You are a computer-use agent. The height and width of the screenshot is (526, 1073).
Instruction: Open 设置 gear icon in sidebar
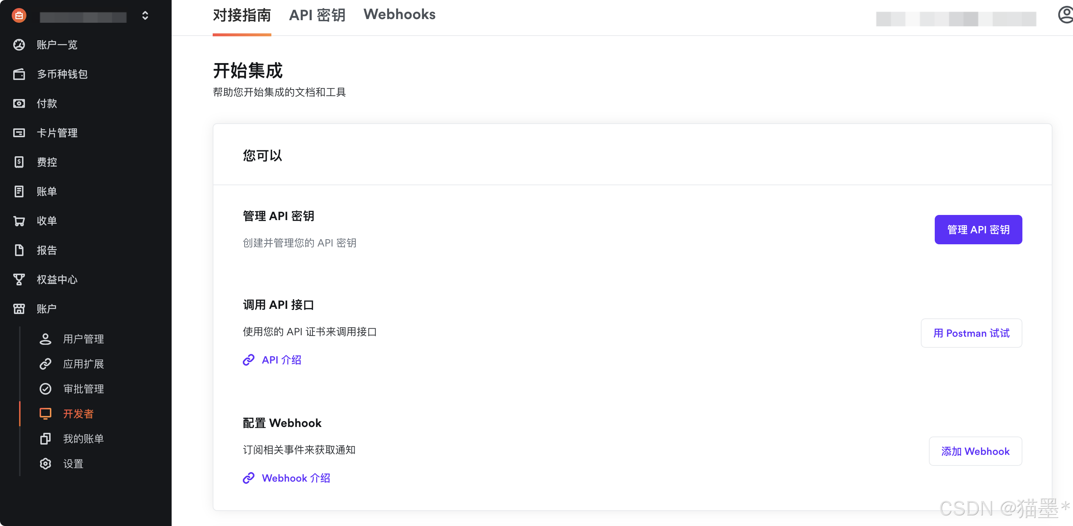tap(45, 464)
